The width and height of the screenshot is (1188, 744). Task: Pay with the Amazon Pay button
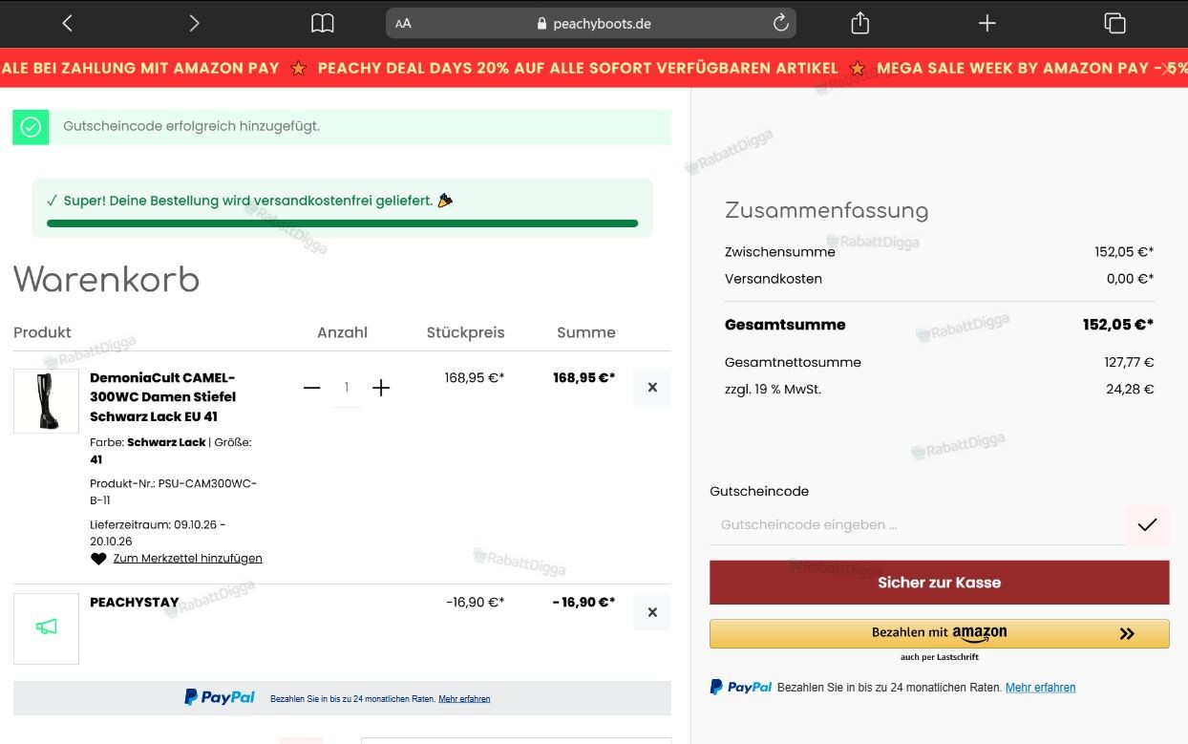coord(940,633)
